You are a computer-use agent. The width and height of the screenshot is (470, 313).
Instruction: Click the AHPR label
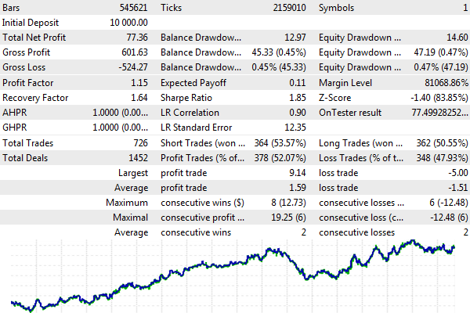click(15, 113)
